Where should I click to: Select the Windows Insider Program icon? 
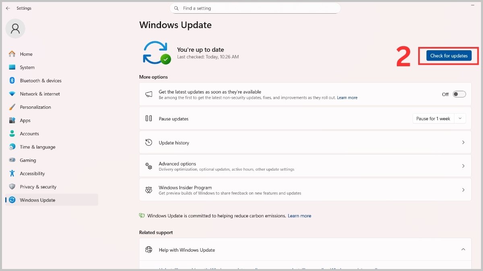149,190
